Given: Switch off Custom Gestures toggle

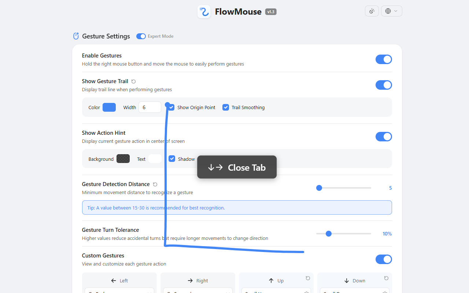Looking at the screenshot, I should pyautogui.click(x=384, y=259).
